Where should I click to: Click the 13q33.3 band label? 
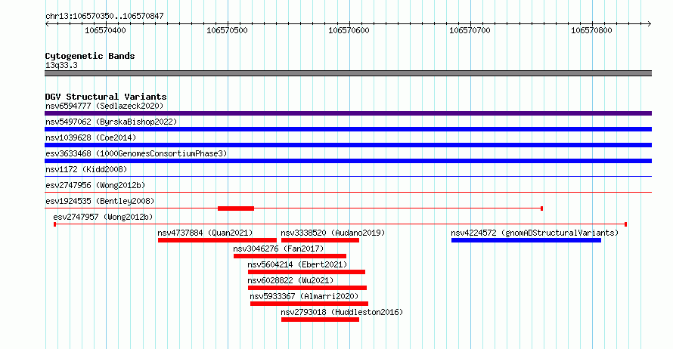click(61, 65)
